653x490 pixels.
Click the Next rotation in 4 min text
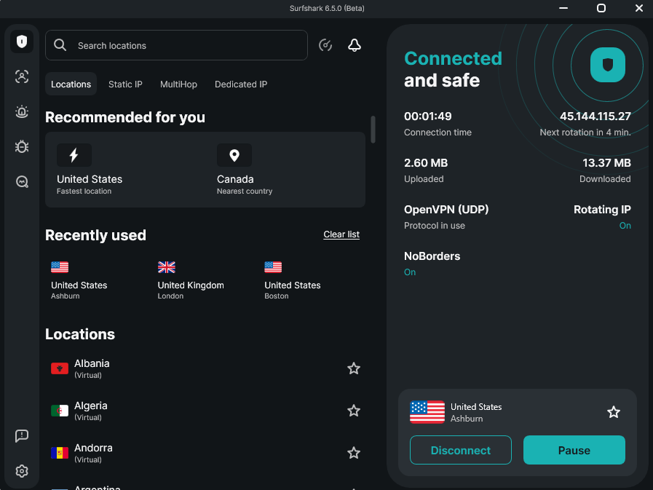pyautogui.click(x=585, y=132)
